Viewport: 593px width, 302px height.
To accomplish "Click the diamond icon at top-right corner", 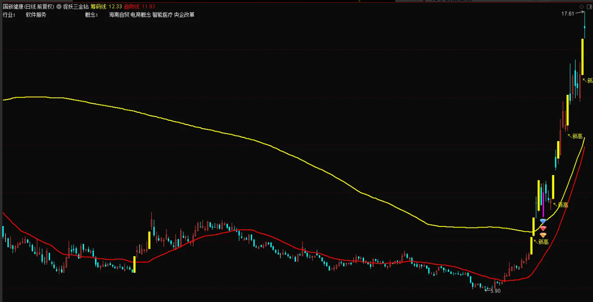I will pyautogui.click(x=581, y=7).
